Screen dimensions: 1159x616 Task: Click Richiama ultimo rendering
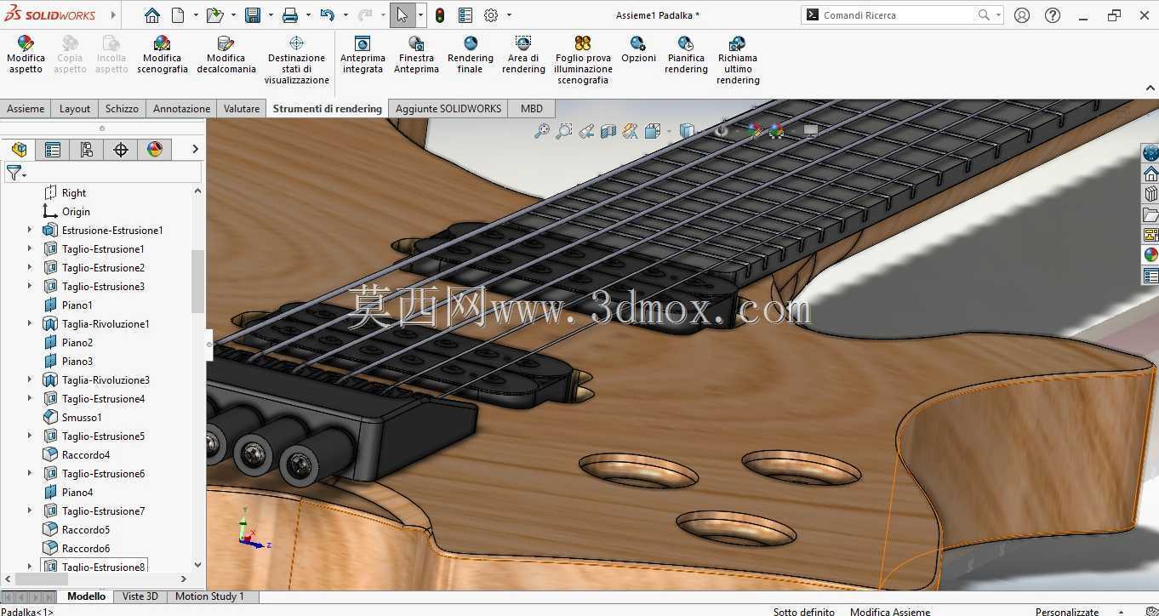pos(738,60)
